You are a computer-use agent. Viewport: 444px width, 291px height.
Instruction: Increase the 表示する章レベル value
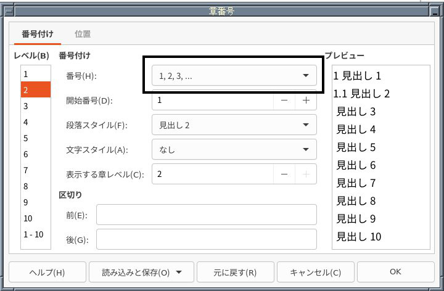click(x=306, y=174)
